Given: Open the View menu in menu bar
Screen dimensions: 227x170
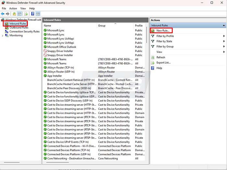Looking at the screenshot, I should point(23,8).
